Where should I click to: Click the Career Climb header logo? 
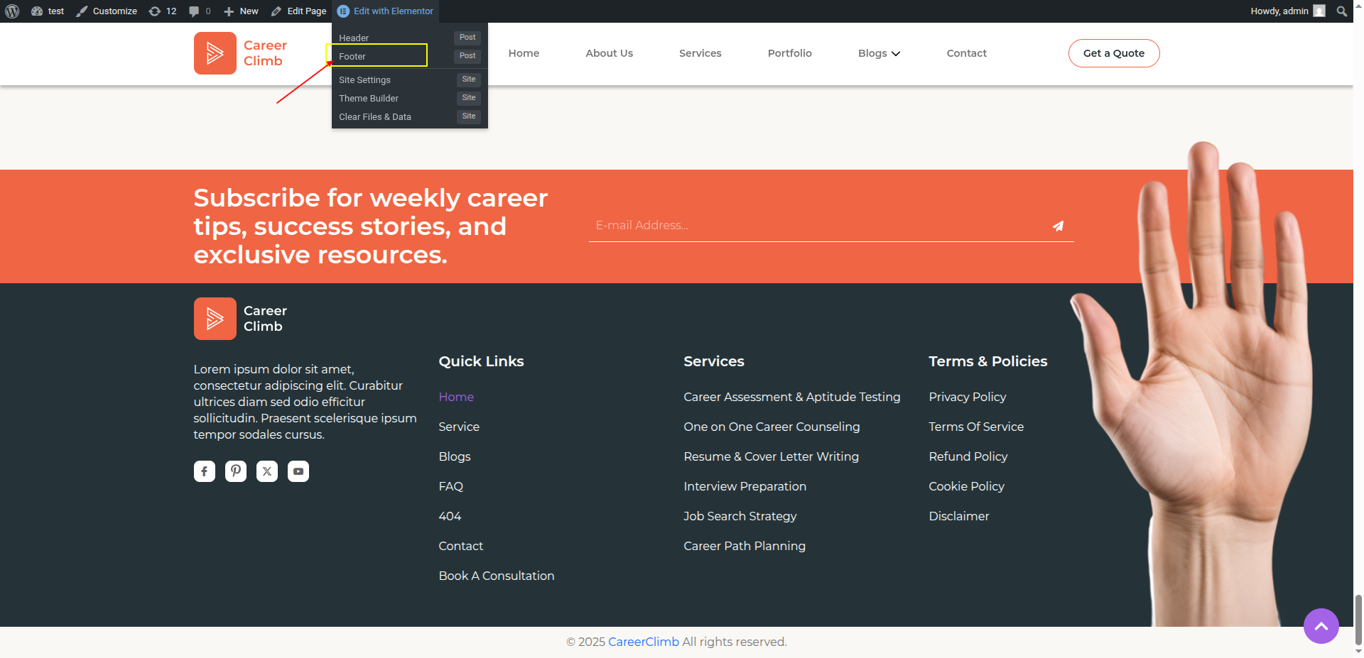tap(240, 53)
